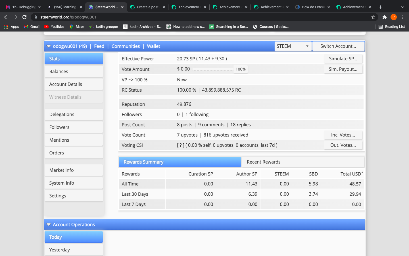Click the browser back arrow
The image size is (409, 256).
coord(6,17)
